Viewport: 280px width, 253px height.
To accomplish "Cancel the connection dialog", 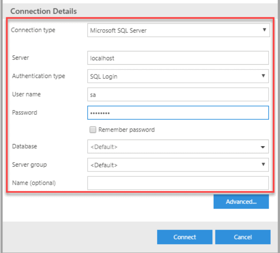I will [x=243, y=237].
